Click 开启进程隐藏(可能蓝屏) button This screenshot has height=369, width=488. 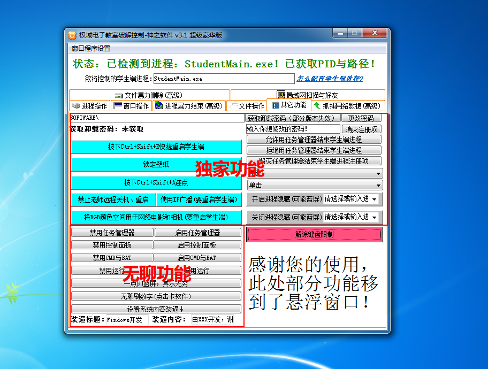(285, 199)
